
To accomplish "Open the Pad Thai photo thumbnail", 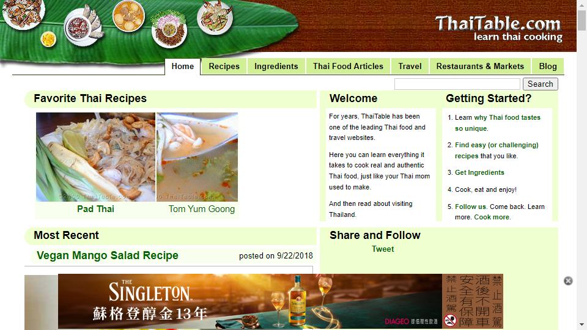I will point(95,157).
